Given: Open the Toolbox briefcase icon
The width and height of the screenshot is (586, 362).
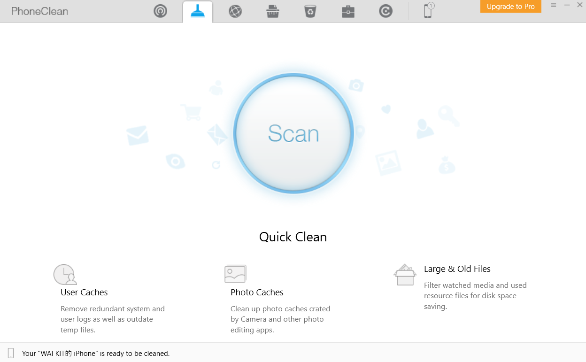Looking at the screenshot, I should 348,11.
